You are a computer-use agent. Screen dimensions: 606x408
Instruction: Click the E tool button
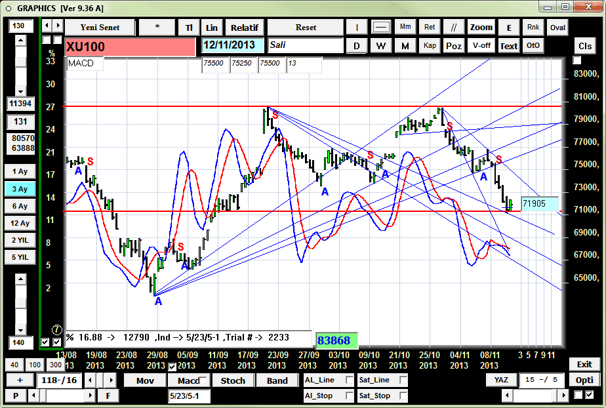[x=509, y=28]
